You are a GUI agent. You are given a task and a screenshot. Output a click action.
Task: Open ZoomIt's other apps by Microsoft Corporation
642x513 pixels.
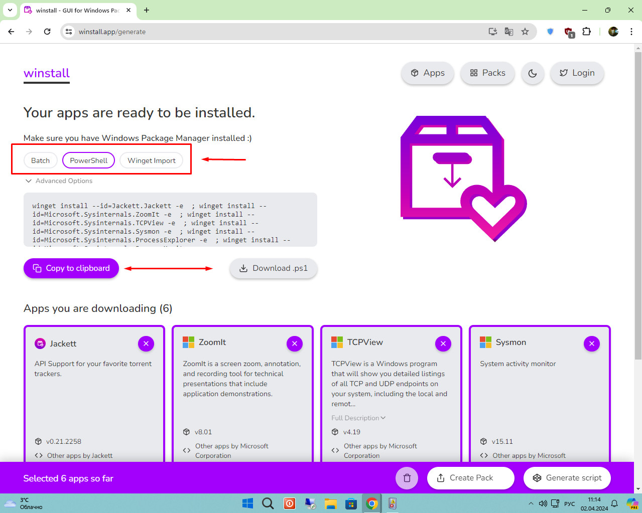pyautogui.click(x=232, y=451)
